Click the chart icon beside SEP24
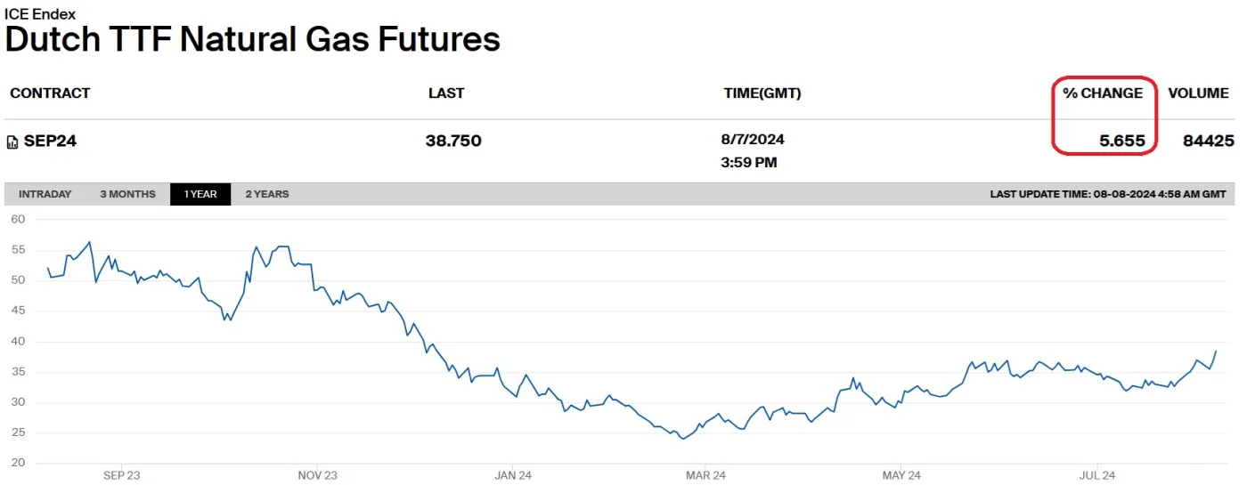Screen dimensions: 1247x485 coord(12,142)
